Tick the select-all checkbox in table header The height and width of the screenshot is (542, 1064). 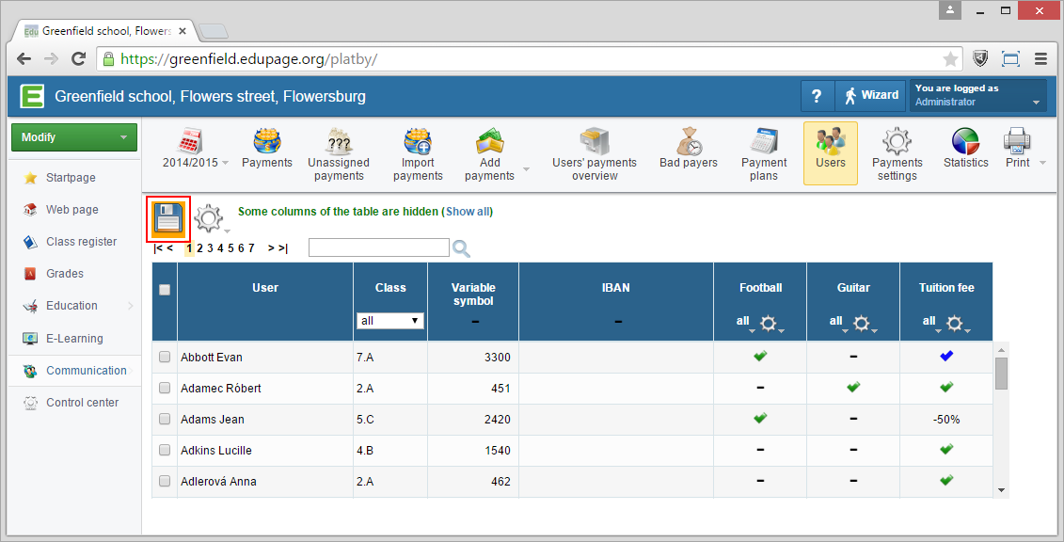pos(165,290)
